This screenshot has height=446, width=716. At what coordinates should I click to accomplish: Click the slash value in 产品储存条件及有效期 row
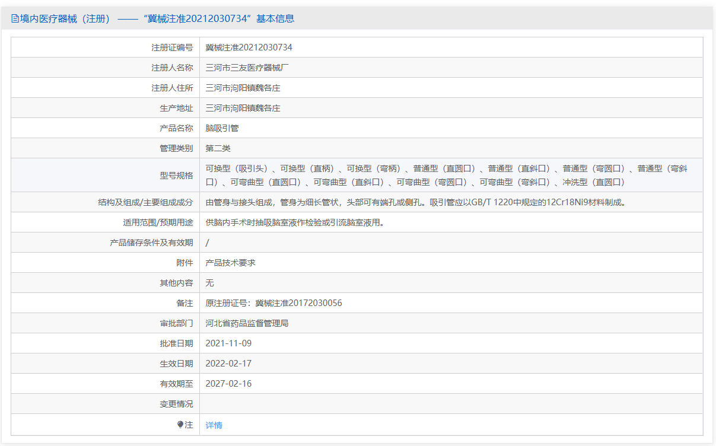point(207,243)
